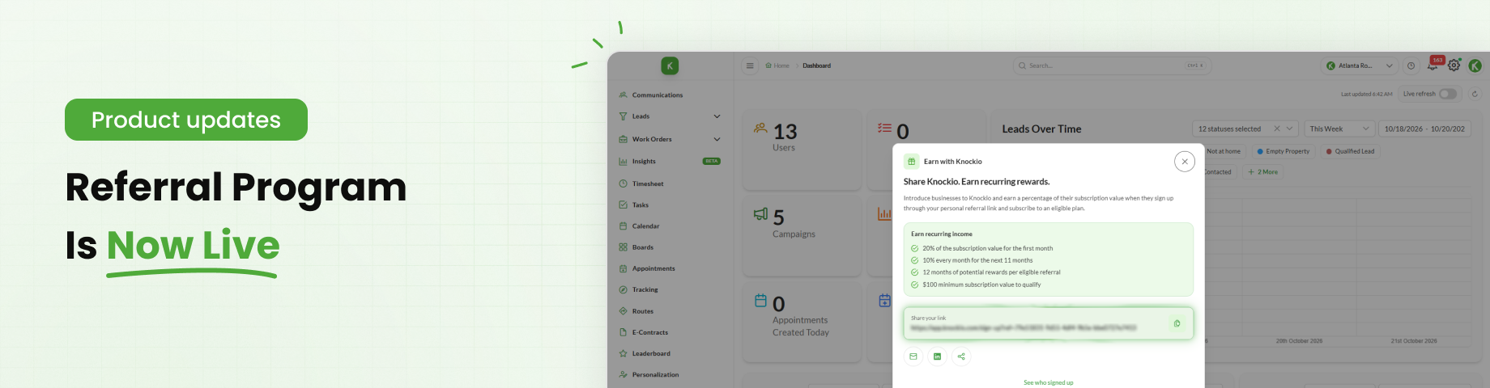
Task: Click the Leads Over Time heading
Action: coord(1041,129)
